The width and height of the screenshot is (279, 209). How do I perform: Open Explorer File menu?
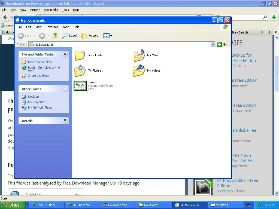pyautogui.click(x=20, y=27)
